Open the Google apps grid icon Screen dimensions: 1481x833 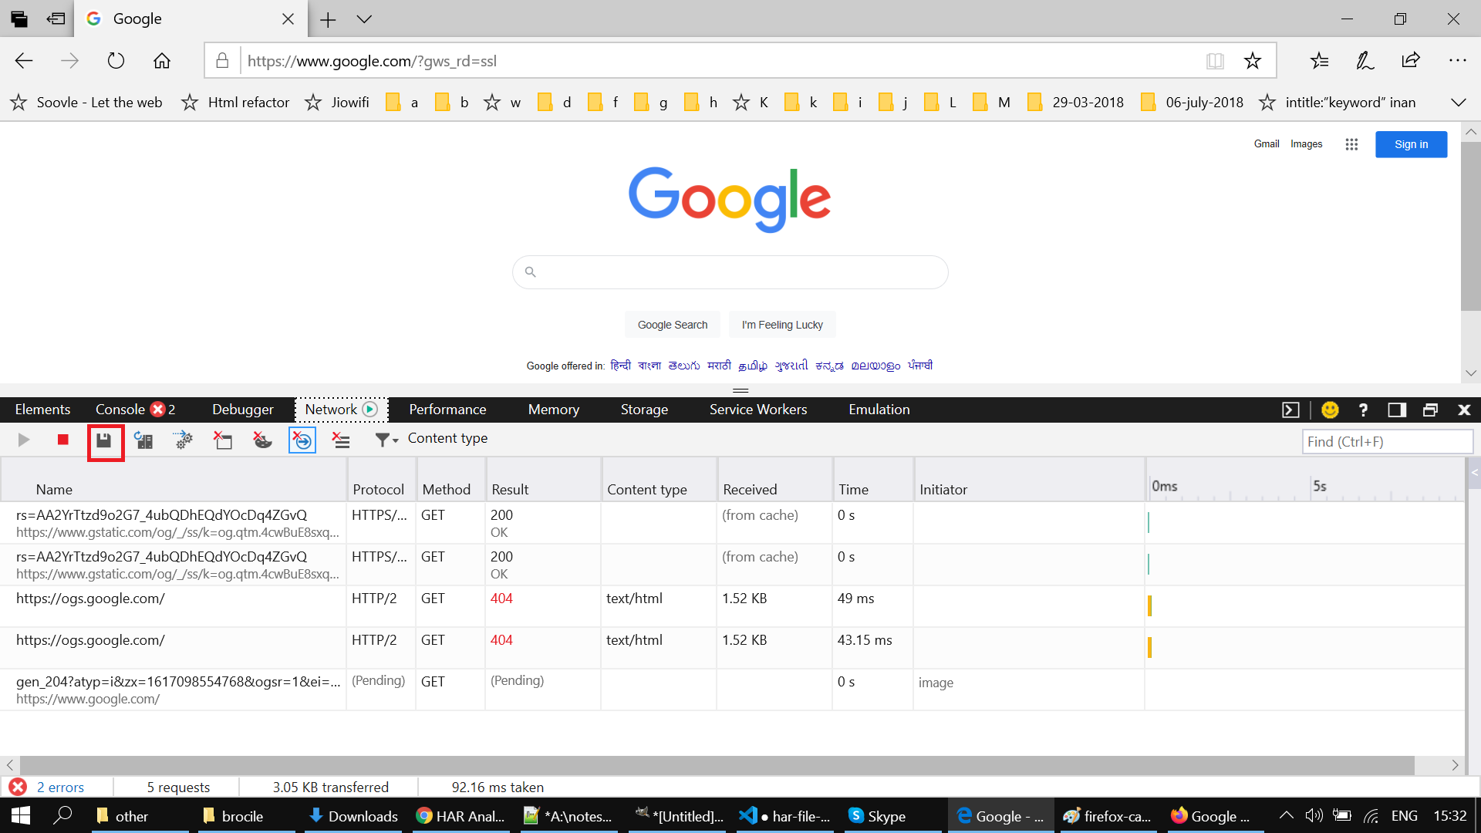(1351, 144)
